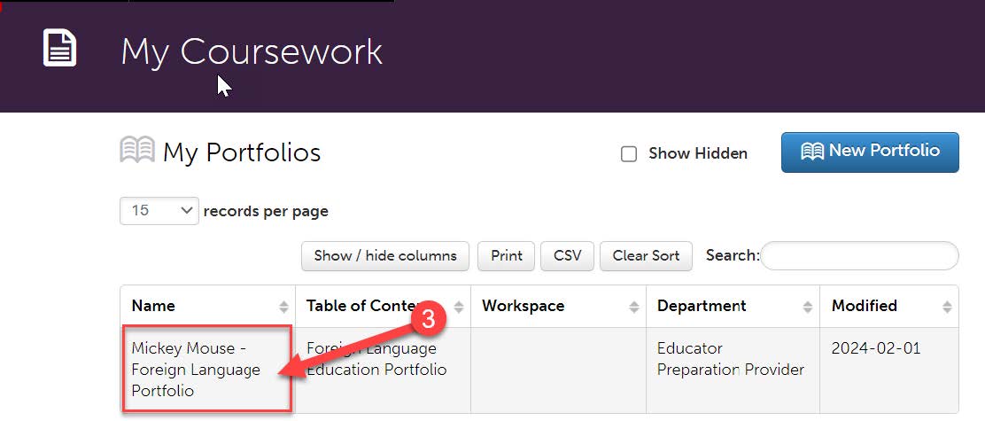Click the red step 3 annotation badge
The height and width of the screenshot is (421, 985).
click(x=429, y=319)
